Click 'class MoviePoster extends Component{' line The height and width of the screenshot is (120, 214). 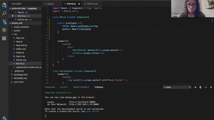click(74, 71)
